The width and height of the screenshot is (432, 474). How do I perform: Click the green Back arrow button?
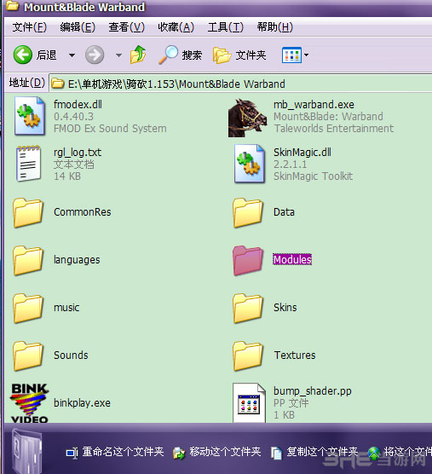coord(23,55)
